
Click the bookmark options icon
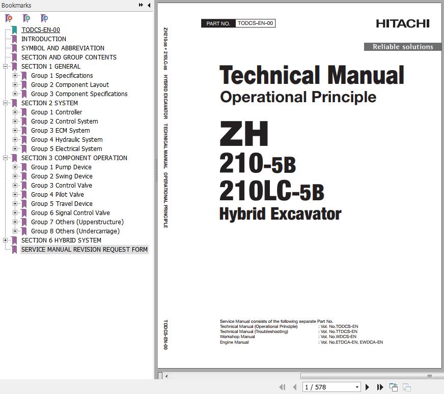(x=44, y=18)
